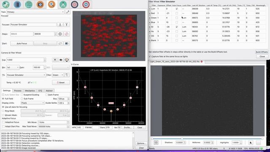Viewport: 270px width, 152px height.
Task: Click the Options... button beside log
Action: [x=141, y=143]
